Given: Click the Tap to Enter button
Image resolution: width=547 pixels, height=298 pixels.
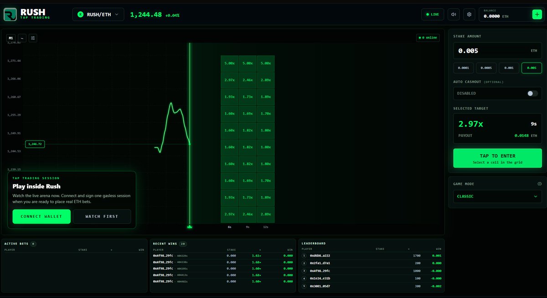Looking at the screenshot, I should [497, 158].
